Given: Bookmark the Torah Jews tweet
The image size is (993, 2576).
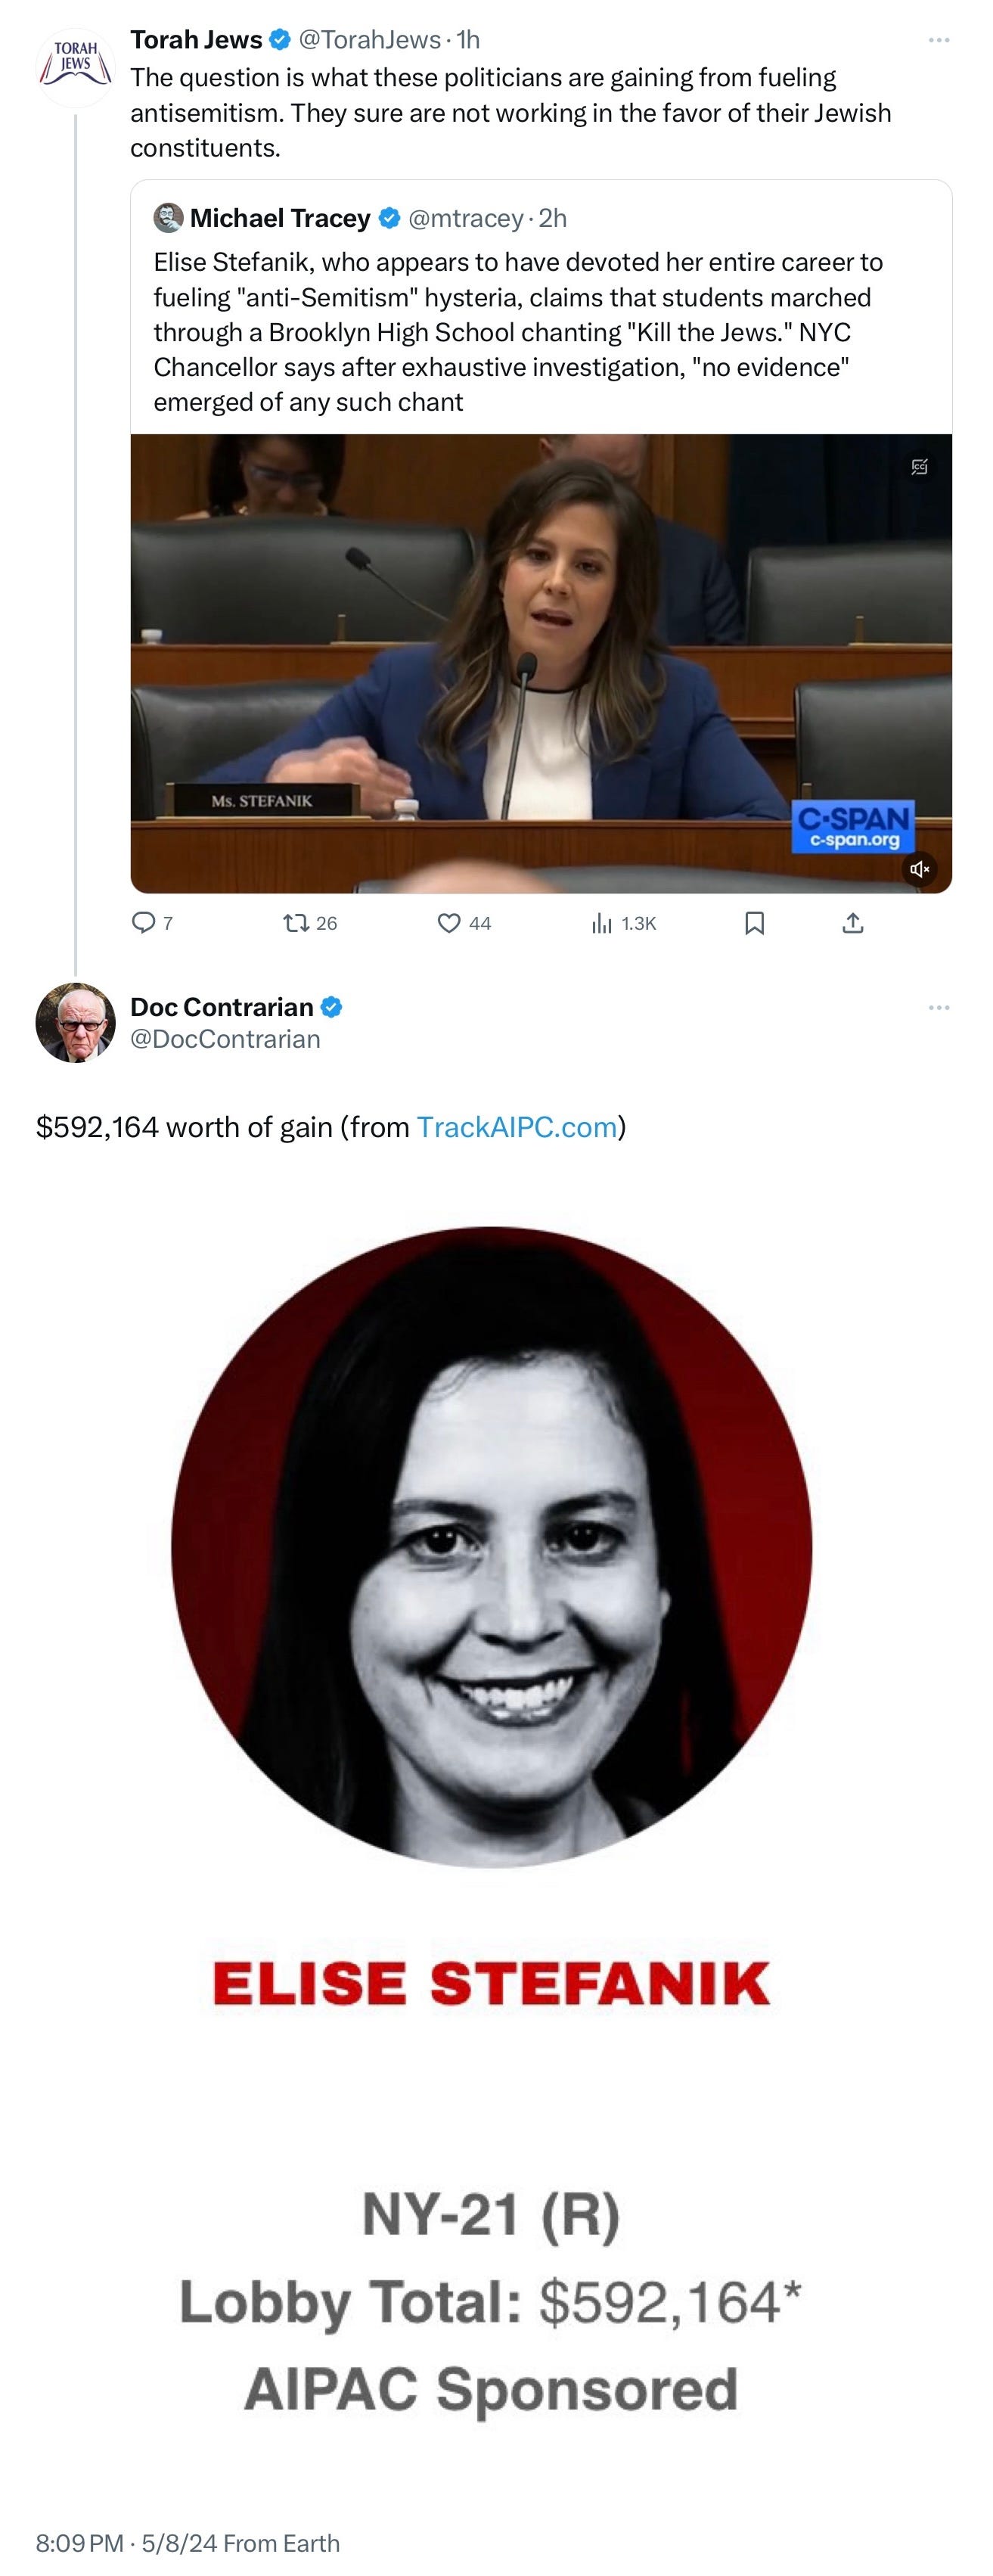Looking at the screenshot, I should coord(755,923).
